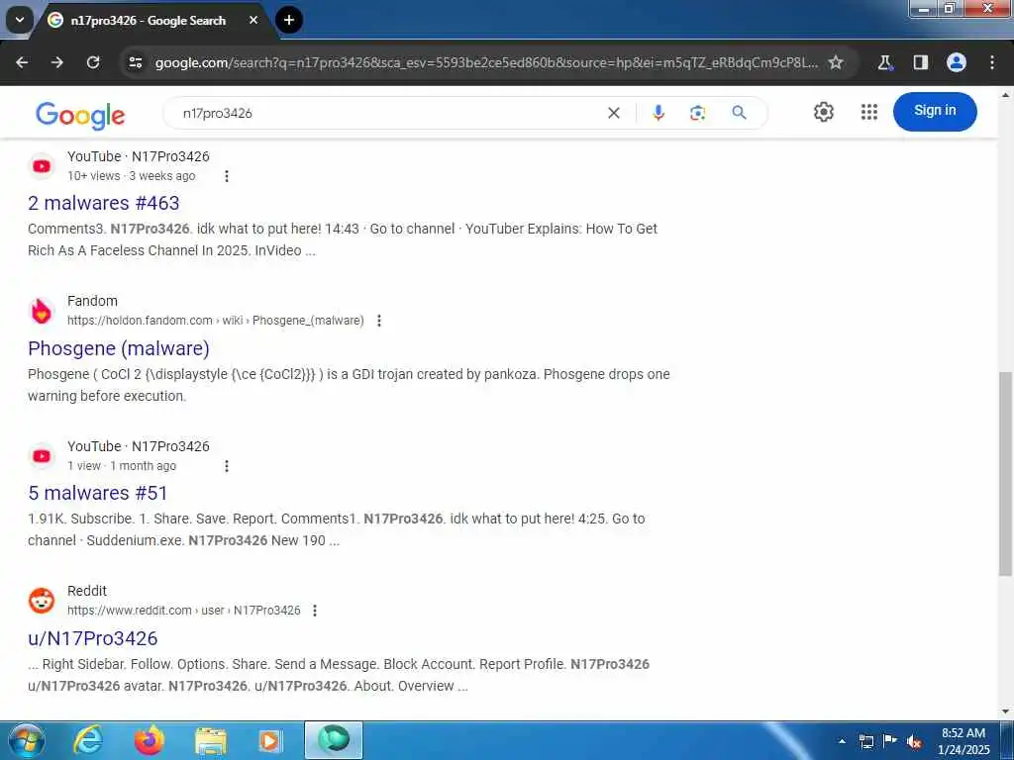Go forward to next page
1014x760 pixels.
click(x=57, y=62)
